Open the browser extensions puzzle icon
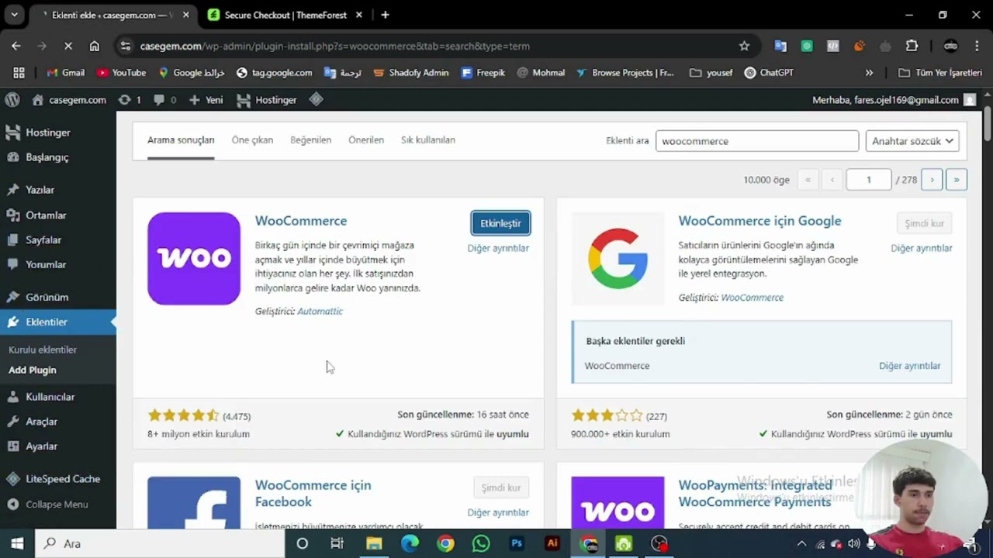993x558 pixels. (x=912, y=46)
